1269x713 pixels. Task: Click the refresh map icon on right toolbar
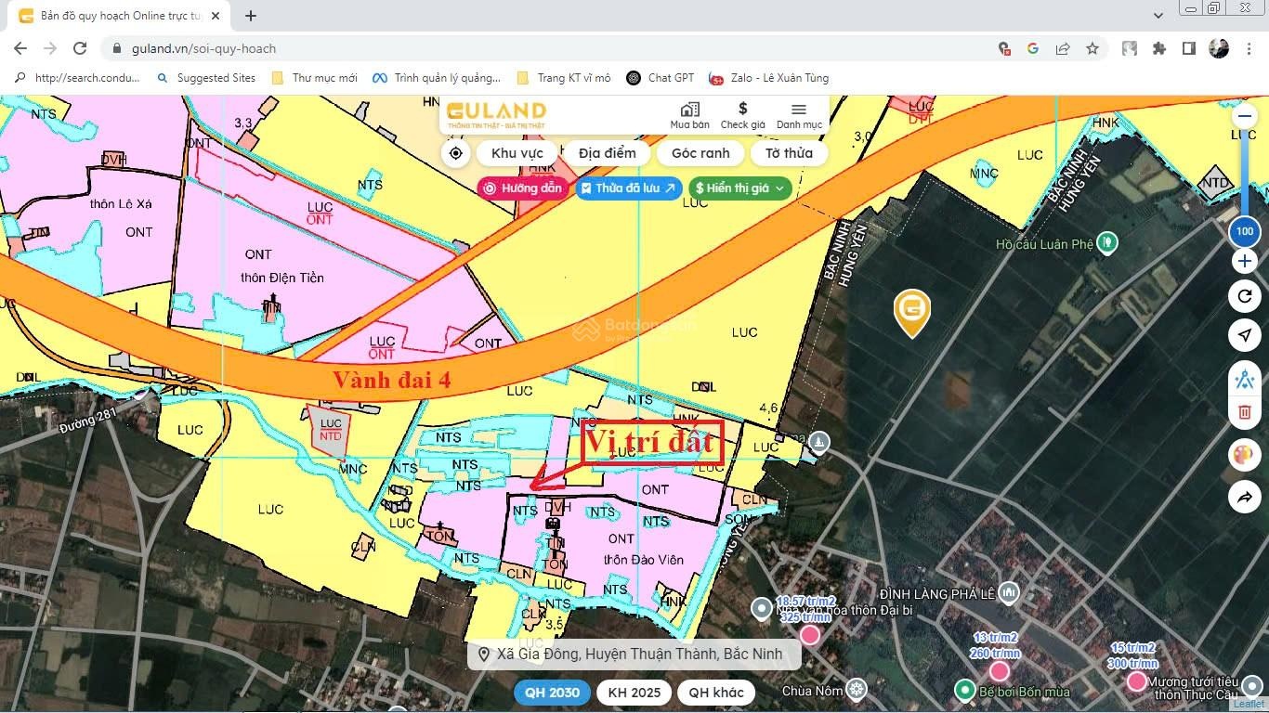click(x=1244, y=297)
